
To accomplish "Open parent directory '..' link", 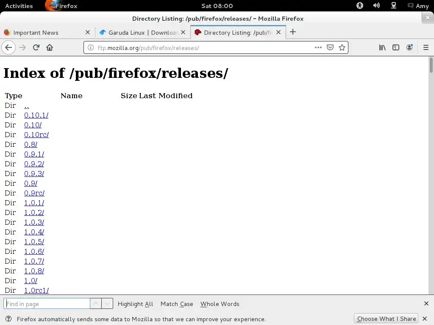I will (x=27, y=105).
